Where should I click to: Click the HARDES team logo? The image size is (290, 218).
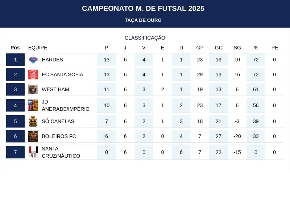[x=33, y=60]
